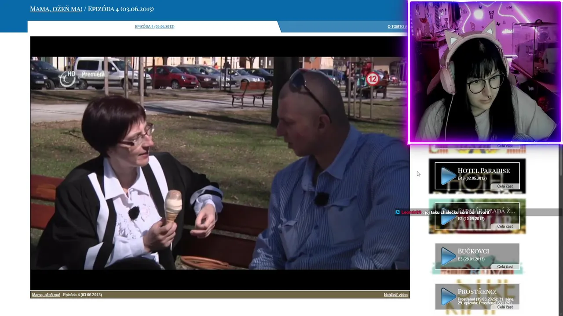The width and height of the screenshot is (563, 316).
Task: Click the streamer webcam overlay
Action: tap(486, 72)
